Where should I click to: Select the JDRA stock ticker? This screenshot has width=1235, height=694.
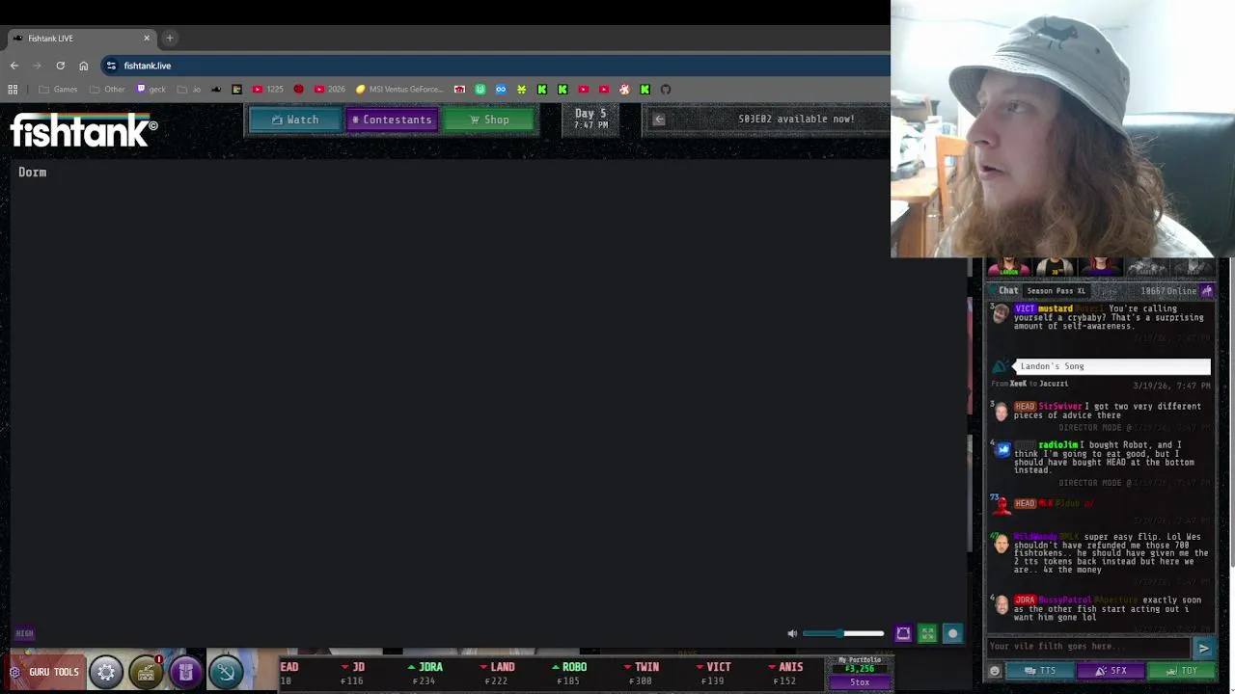425,673
